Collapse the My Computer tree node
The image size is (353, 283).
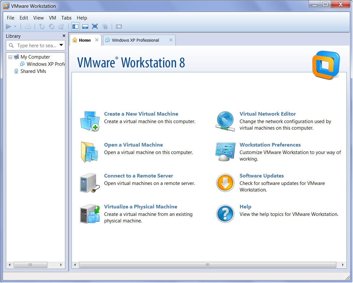click(10, 57)
